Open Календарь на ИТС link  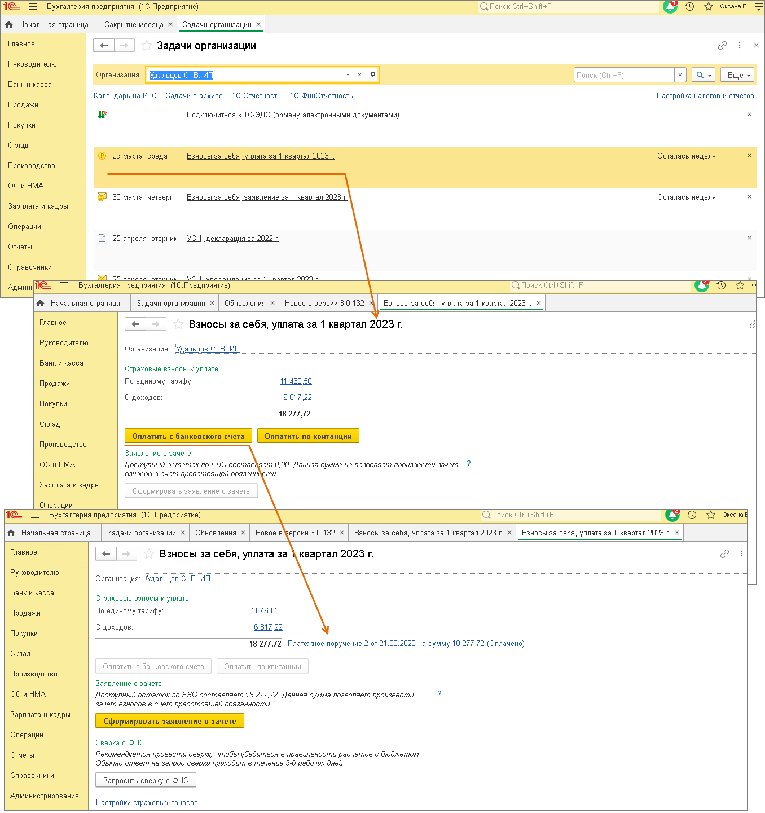[x=125, y=96]
